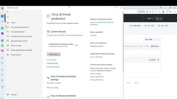Open the Privacy settings link
The width and height of the screenshot is (177, 99).
pos(96,74)
